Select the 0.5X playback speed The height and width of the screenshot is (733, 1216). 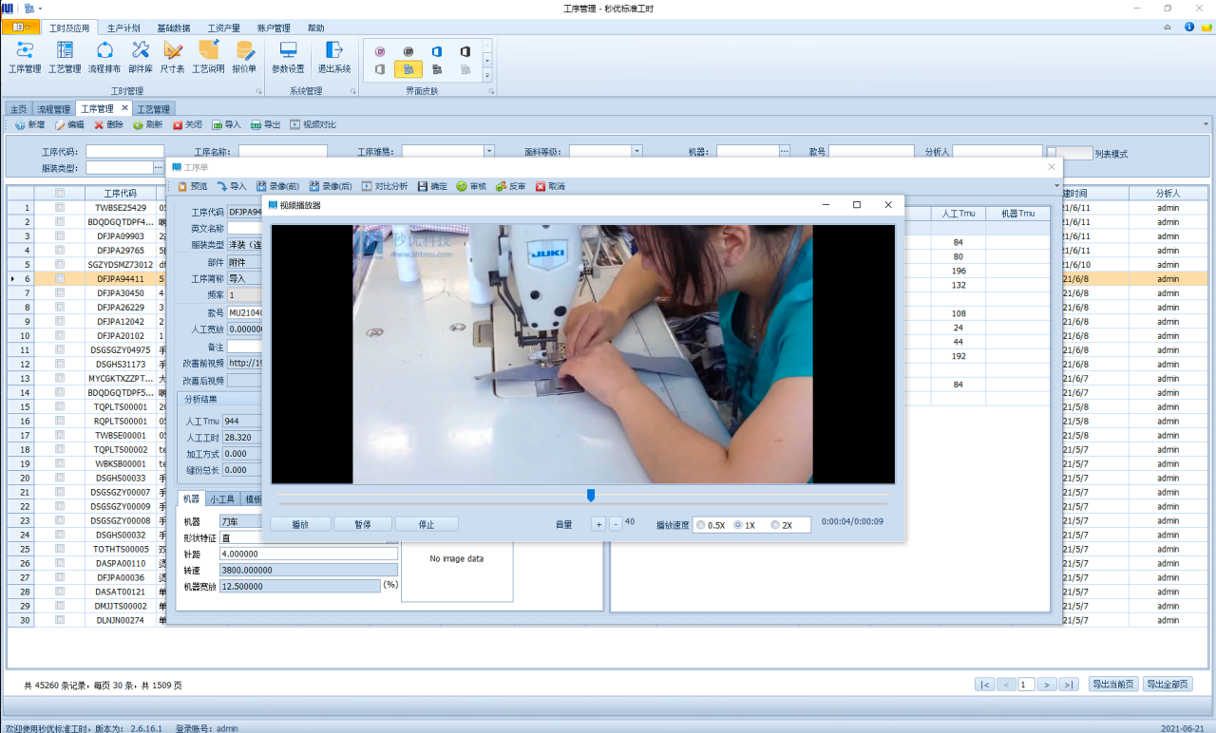pos(701,525)
